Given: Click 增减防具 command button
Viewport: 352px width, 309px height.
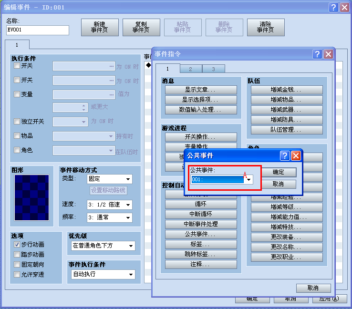Looking at the screenshot, I should tap(287, 120).
